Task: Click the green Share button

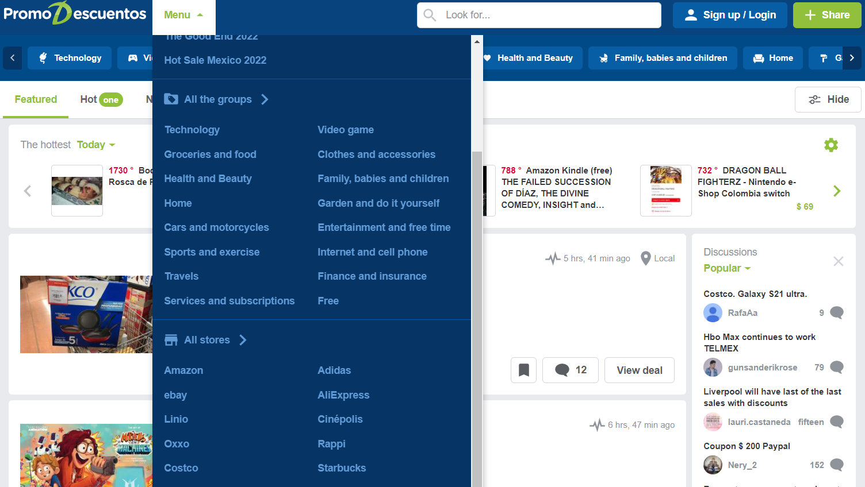Action: 827,15
